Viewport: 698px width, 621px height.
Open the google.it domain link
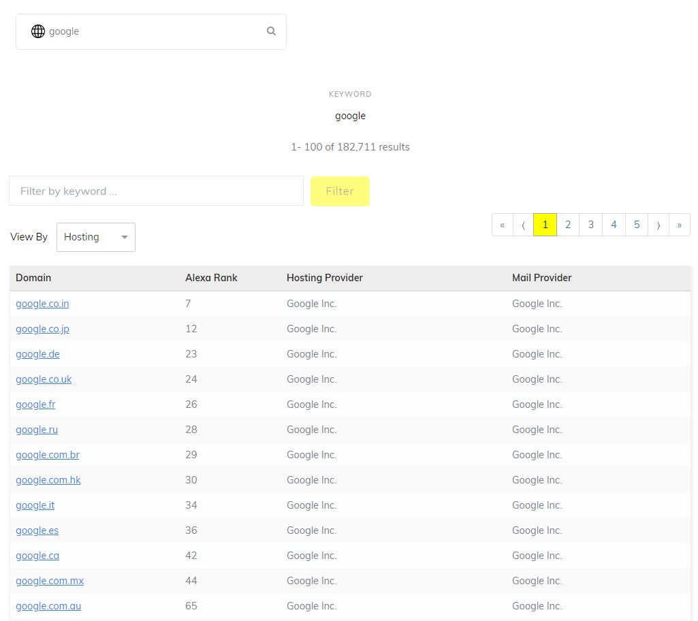[35, 505]
